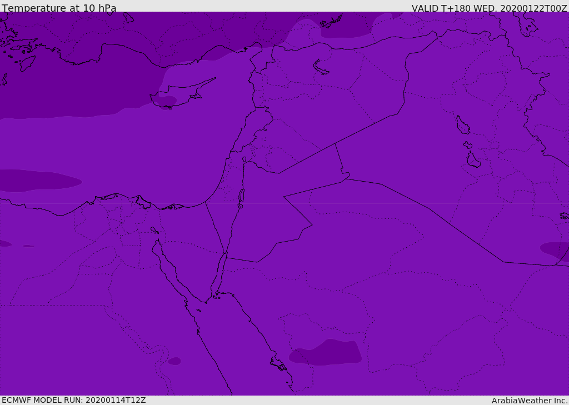Screen dimensions: 569x405
Task: Click the dark purple patch over Saudi Arabia
Action: pyautogui.click(x=325, y=352)
